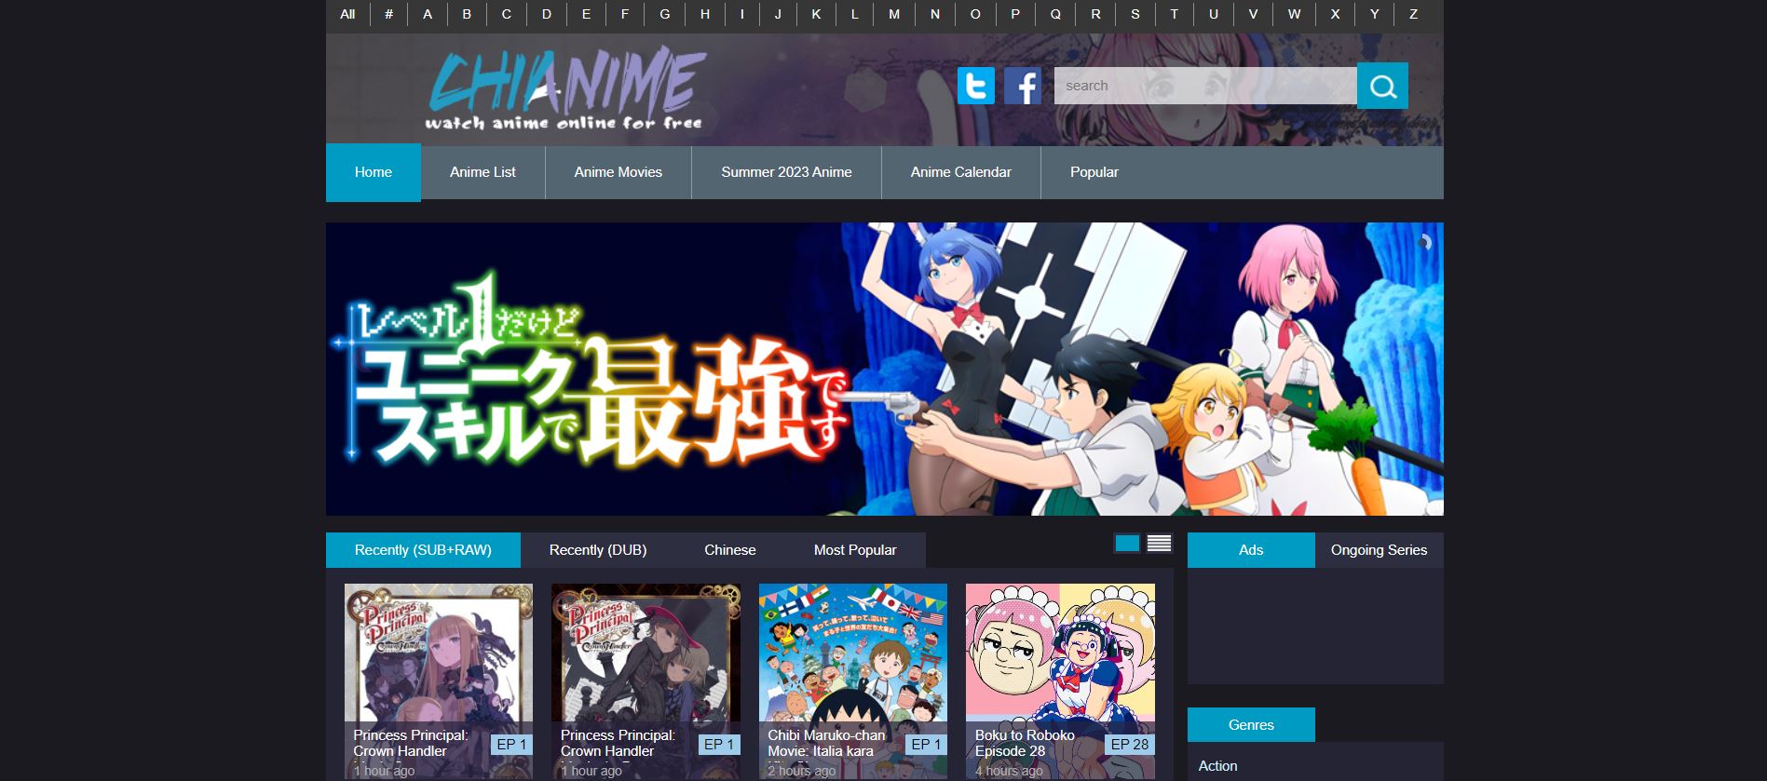Filter anime list by letter Y
The height and width of the screenshot is (781, 1767).
1374,14
